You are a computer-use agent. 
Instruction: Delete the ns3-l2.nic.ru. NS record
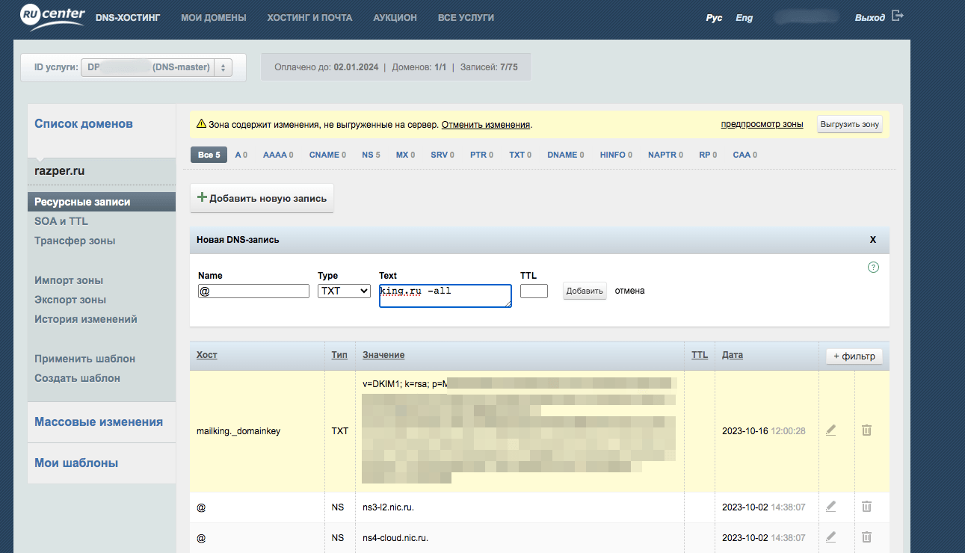pyautogui.click(x=866, y=507)
